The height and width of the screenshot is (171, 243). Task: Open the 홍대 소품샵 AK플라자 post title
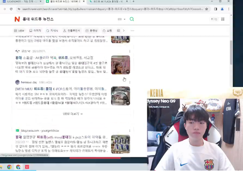point(54,58)
